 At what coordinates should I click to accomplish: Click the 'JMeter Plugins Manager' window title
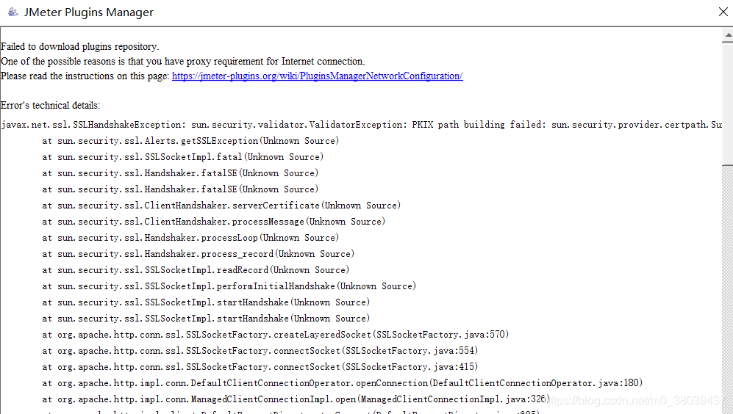(89, 12)
